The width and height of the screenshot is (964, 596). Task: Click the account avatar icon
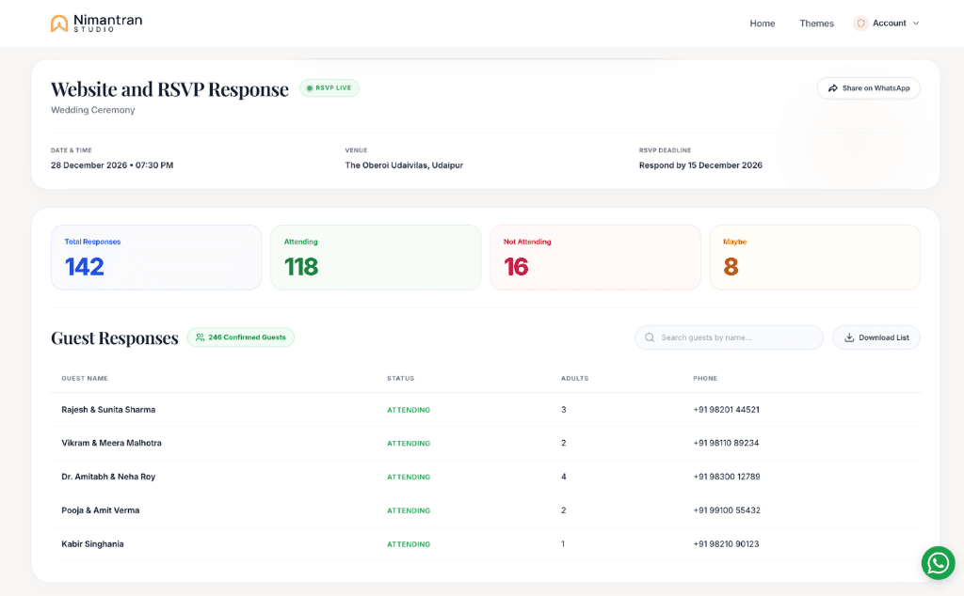coord(860,24)
